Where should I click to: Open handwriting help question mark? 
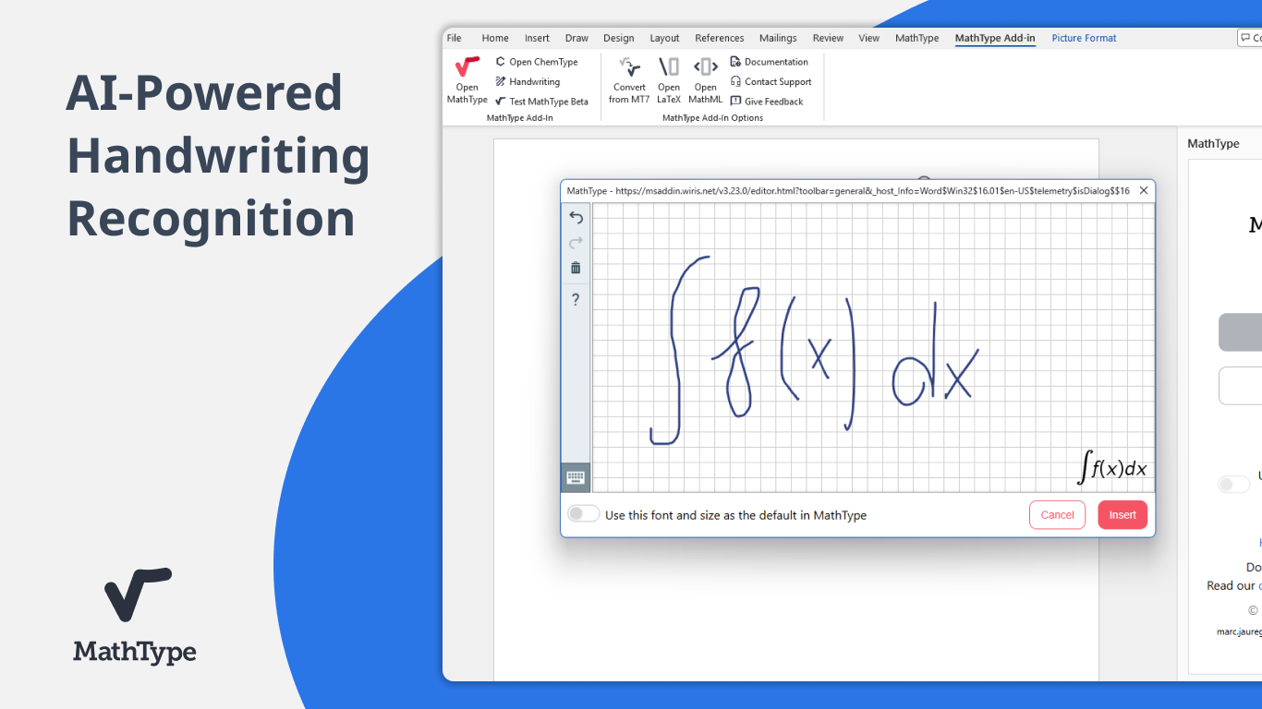pos(576,300)
